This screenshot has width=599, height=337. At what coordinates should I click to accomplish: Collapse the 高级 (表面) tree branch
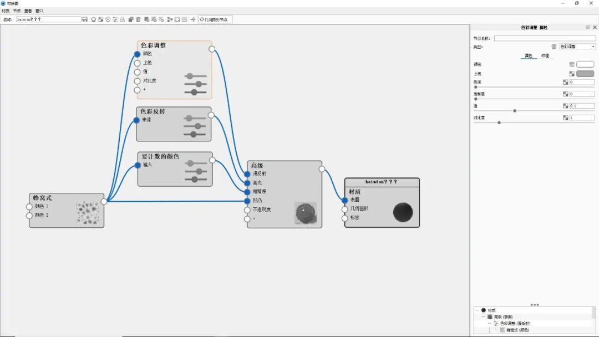(483, 317)
